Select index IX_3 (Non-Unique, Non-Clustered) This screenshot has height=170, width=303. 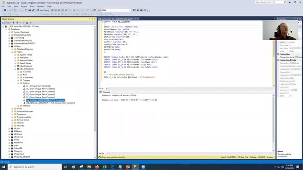[x=40, y=92]
